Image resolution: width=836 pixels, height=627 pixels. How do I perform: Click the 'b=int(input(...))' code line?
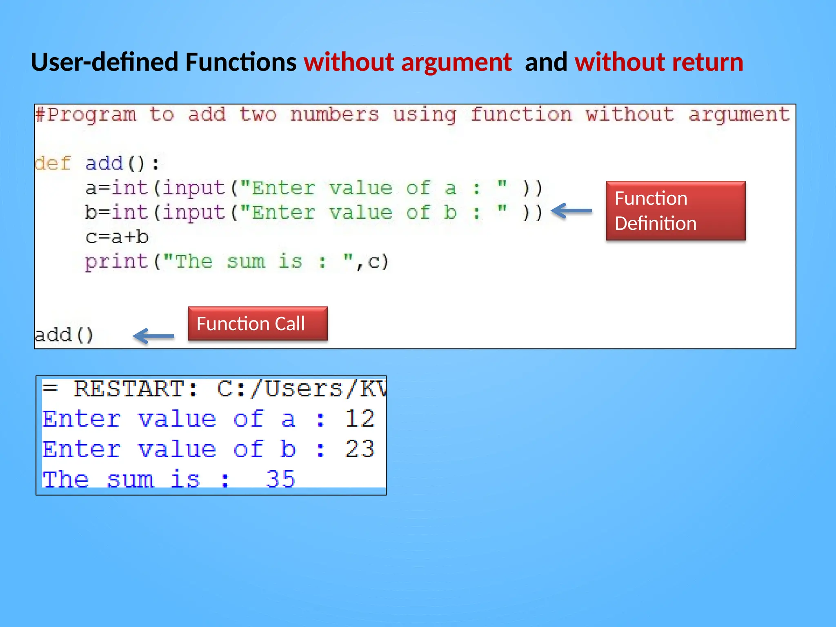pyautogui.click(x=314, y=213)
